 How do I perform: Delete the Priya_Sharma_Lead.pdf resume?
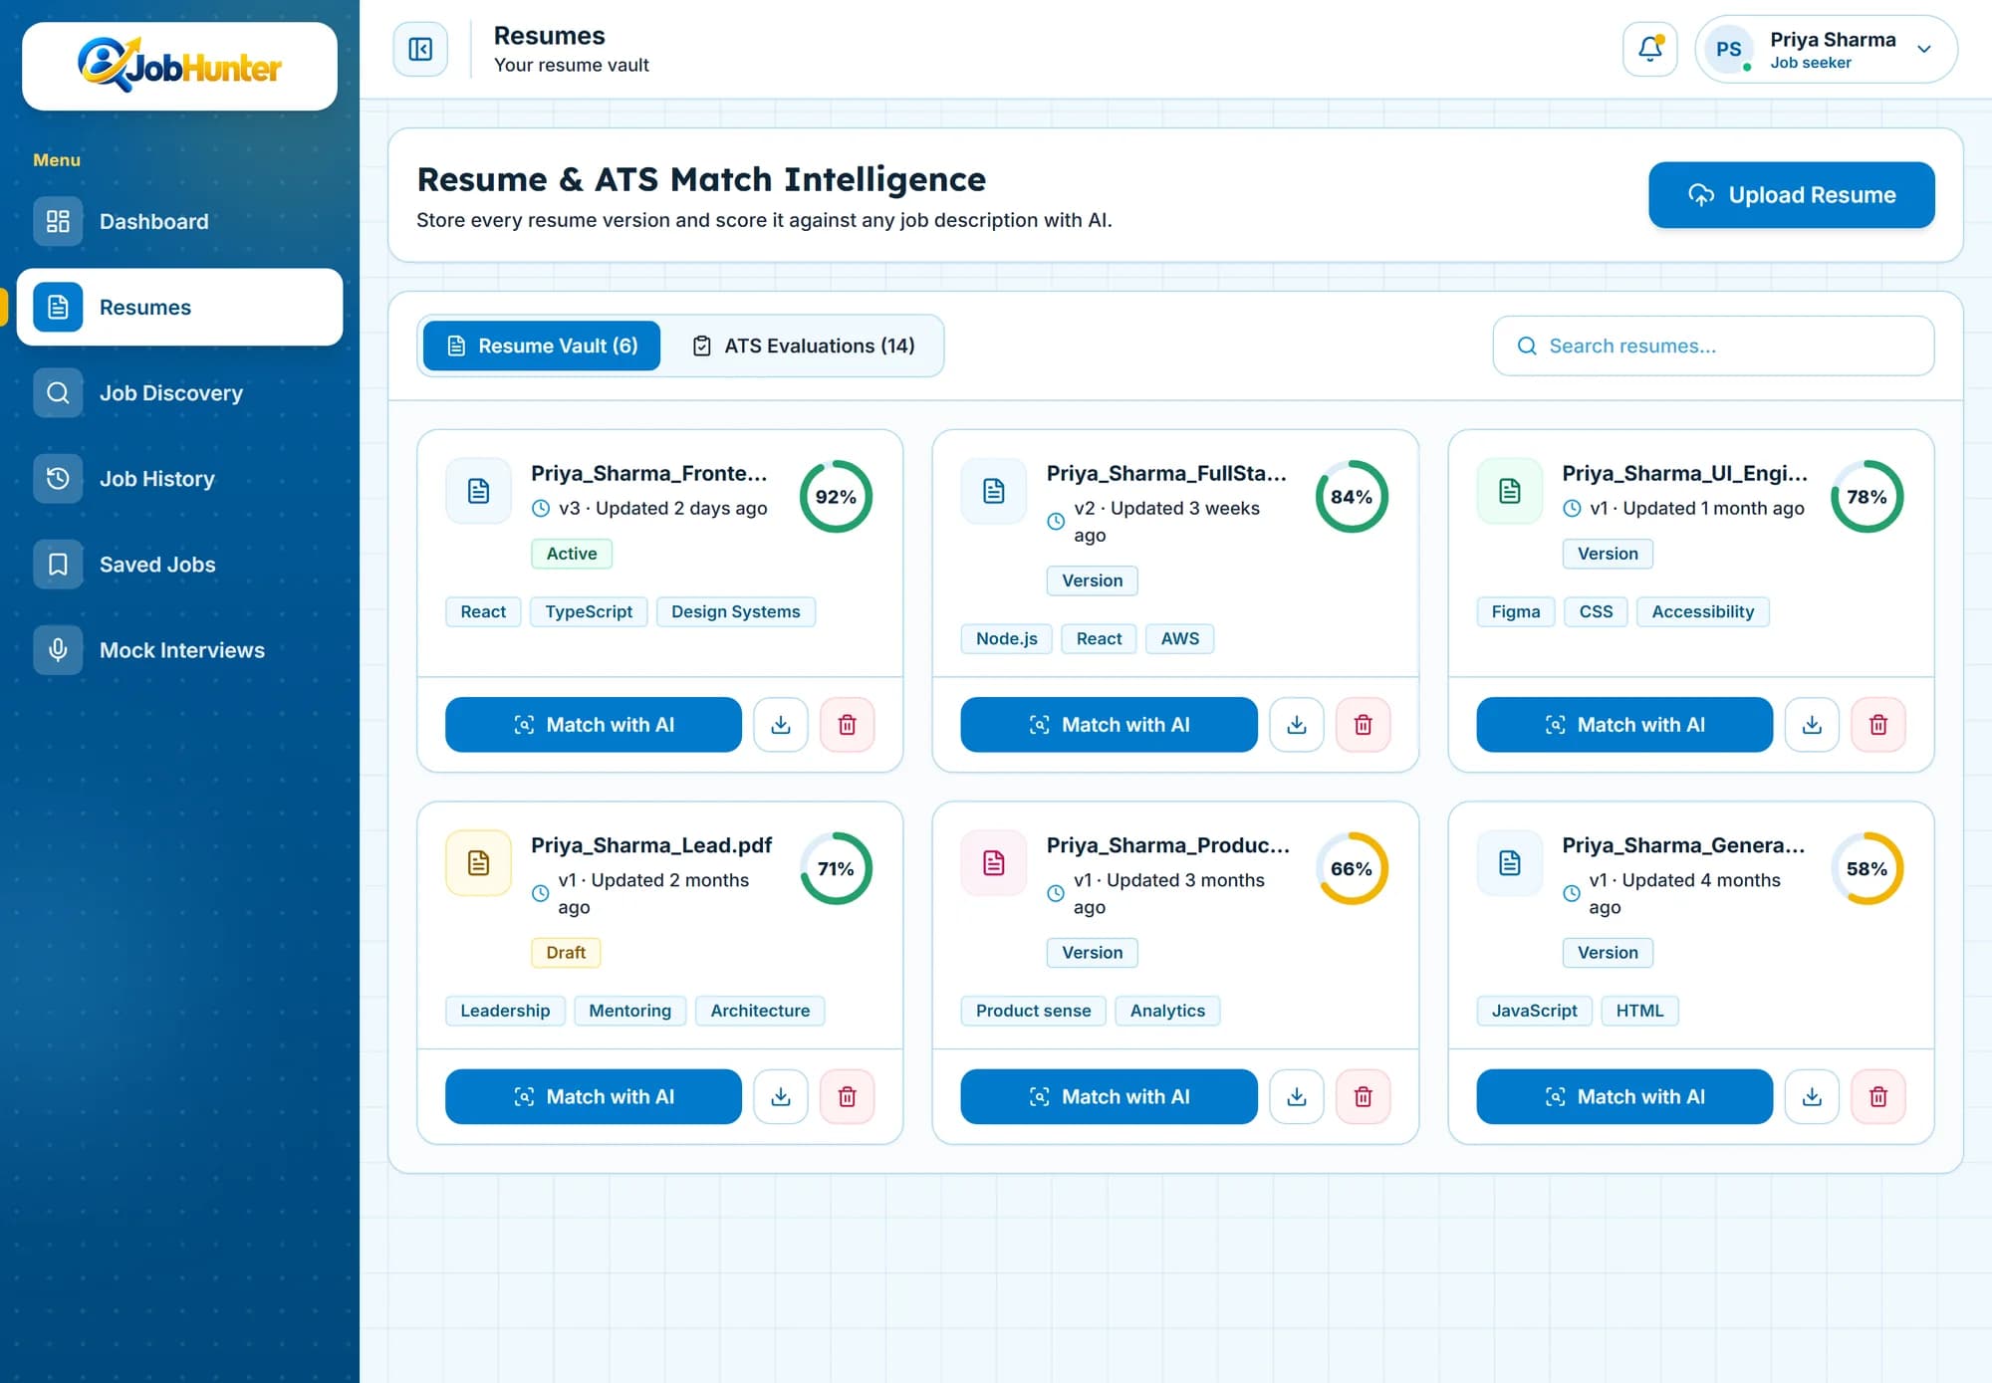(x=847, y=1096)
